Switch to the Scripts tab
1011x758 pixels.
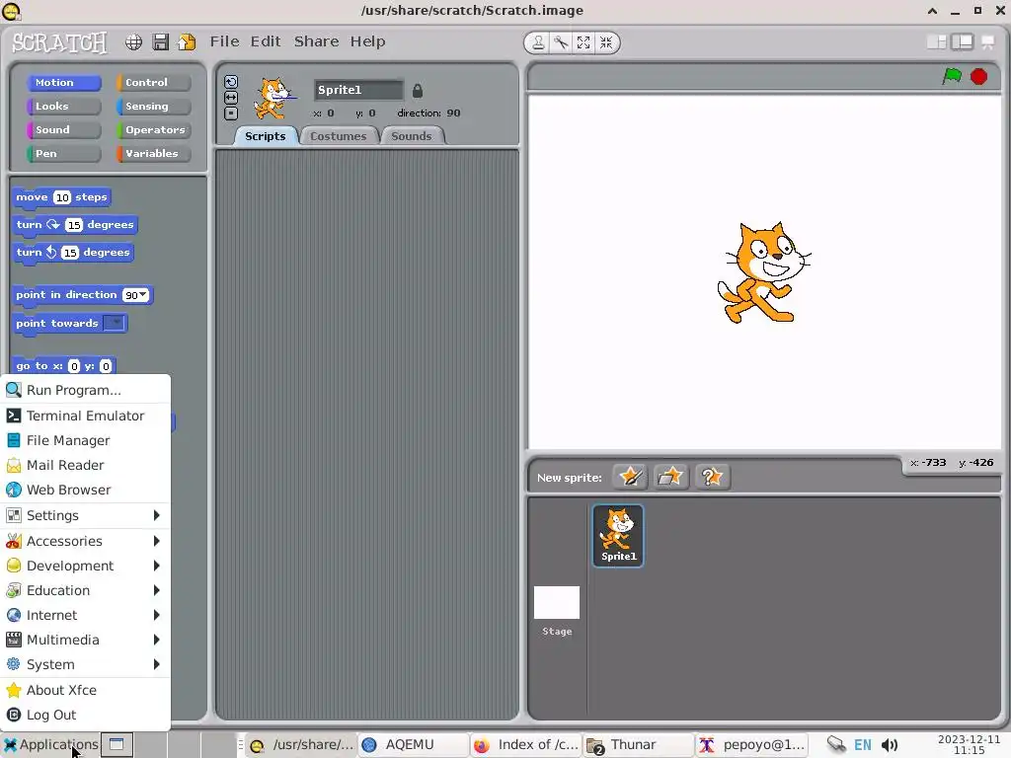click(265, 136)
